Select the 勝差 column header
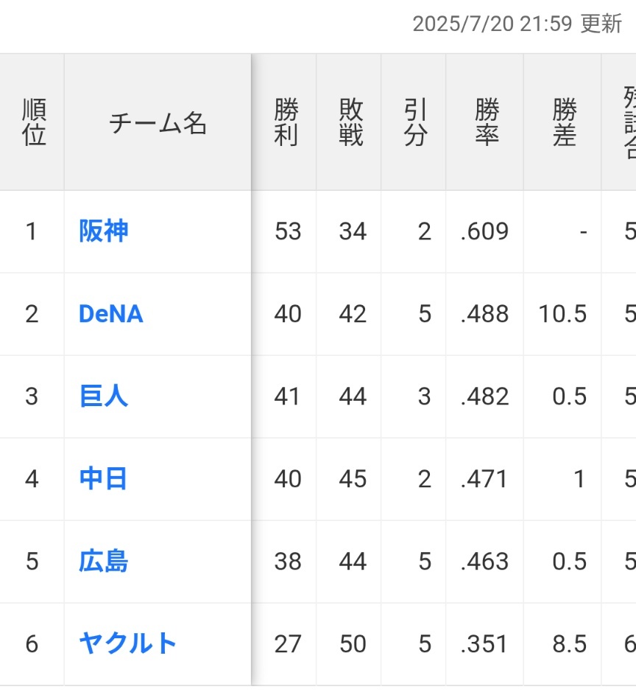Image resolution: width=636 pixels, height=695 pixels. click(x=565, y=122)
